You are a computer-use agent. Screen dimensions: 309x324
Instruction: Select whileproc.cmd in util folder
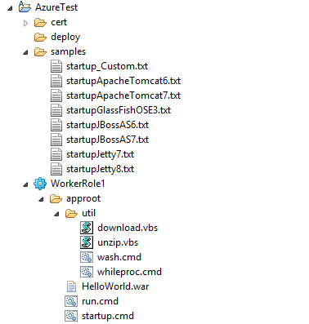click(129, 272)
